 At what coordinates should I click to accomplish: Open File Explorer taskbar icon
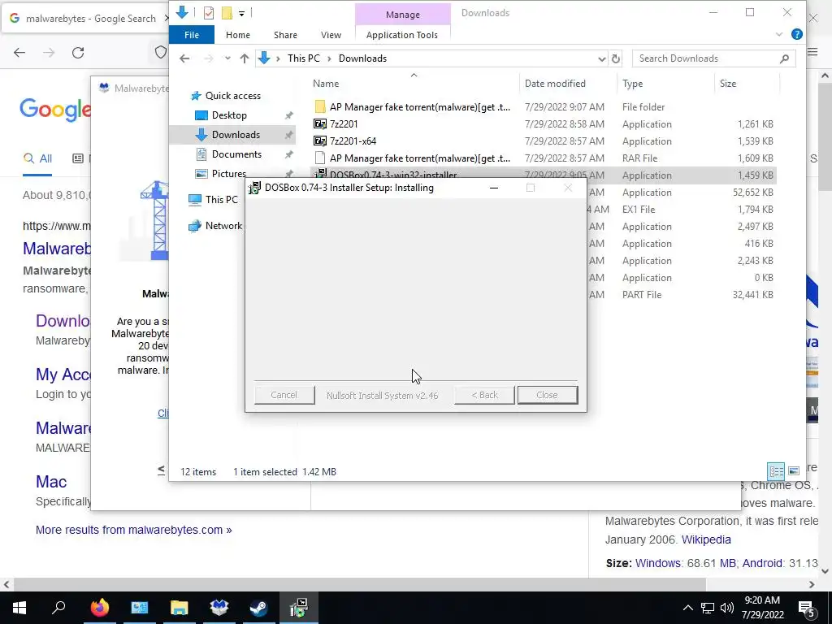coord(180,608)
